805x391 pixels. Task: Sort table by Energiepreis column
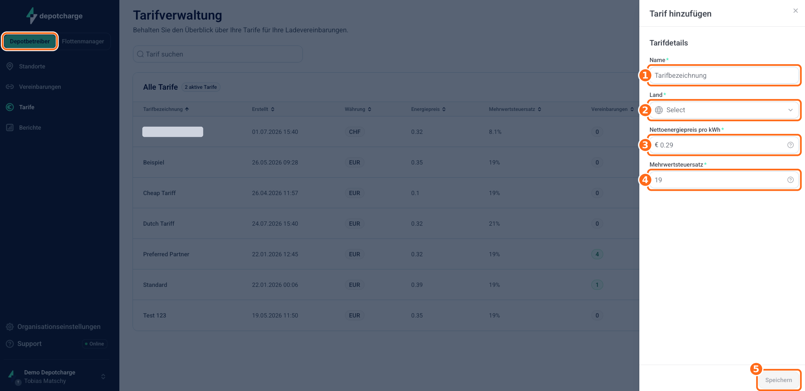pos(428,109)
